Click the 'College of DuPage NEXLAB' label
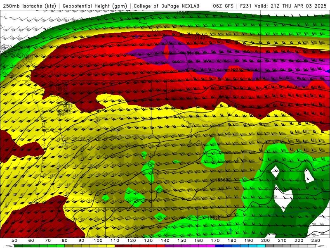330x248 pixels. pos(167,6)
